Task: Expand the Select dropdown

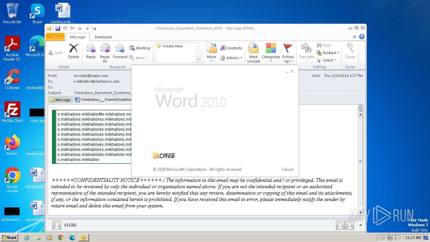Action: (x=327, y=60)
